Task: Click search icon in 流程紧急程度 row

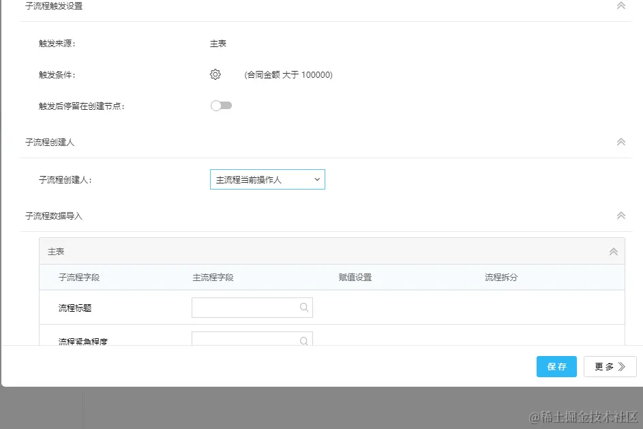Action: pyautogui.click(x=304, y=341)
